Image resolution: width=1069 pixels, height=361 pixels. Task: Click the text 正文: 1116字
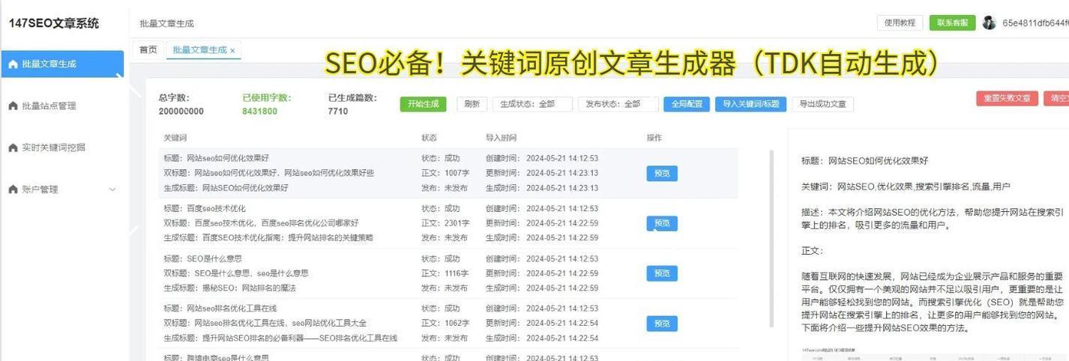coord(445,273)
